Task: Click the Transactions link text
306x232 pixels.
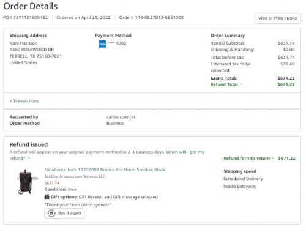Action: pyautogui.click(x=26, y=101)
